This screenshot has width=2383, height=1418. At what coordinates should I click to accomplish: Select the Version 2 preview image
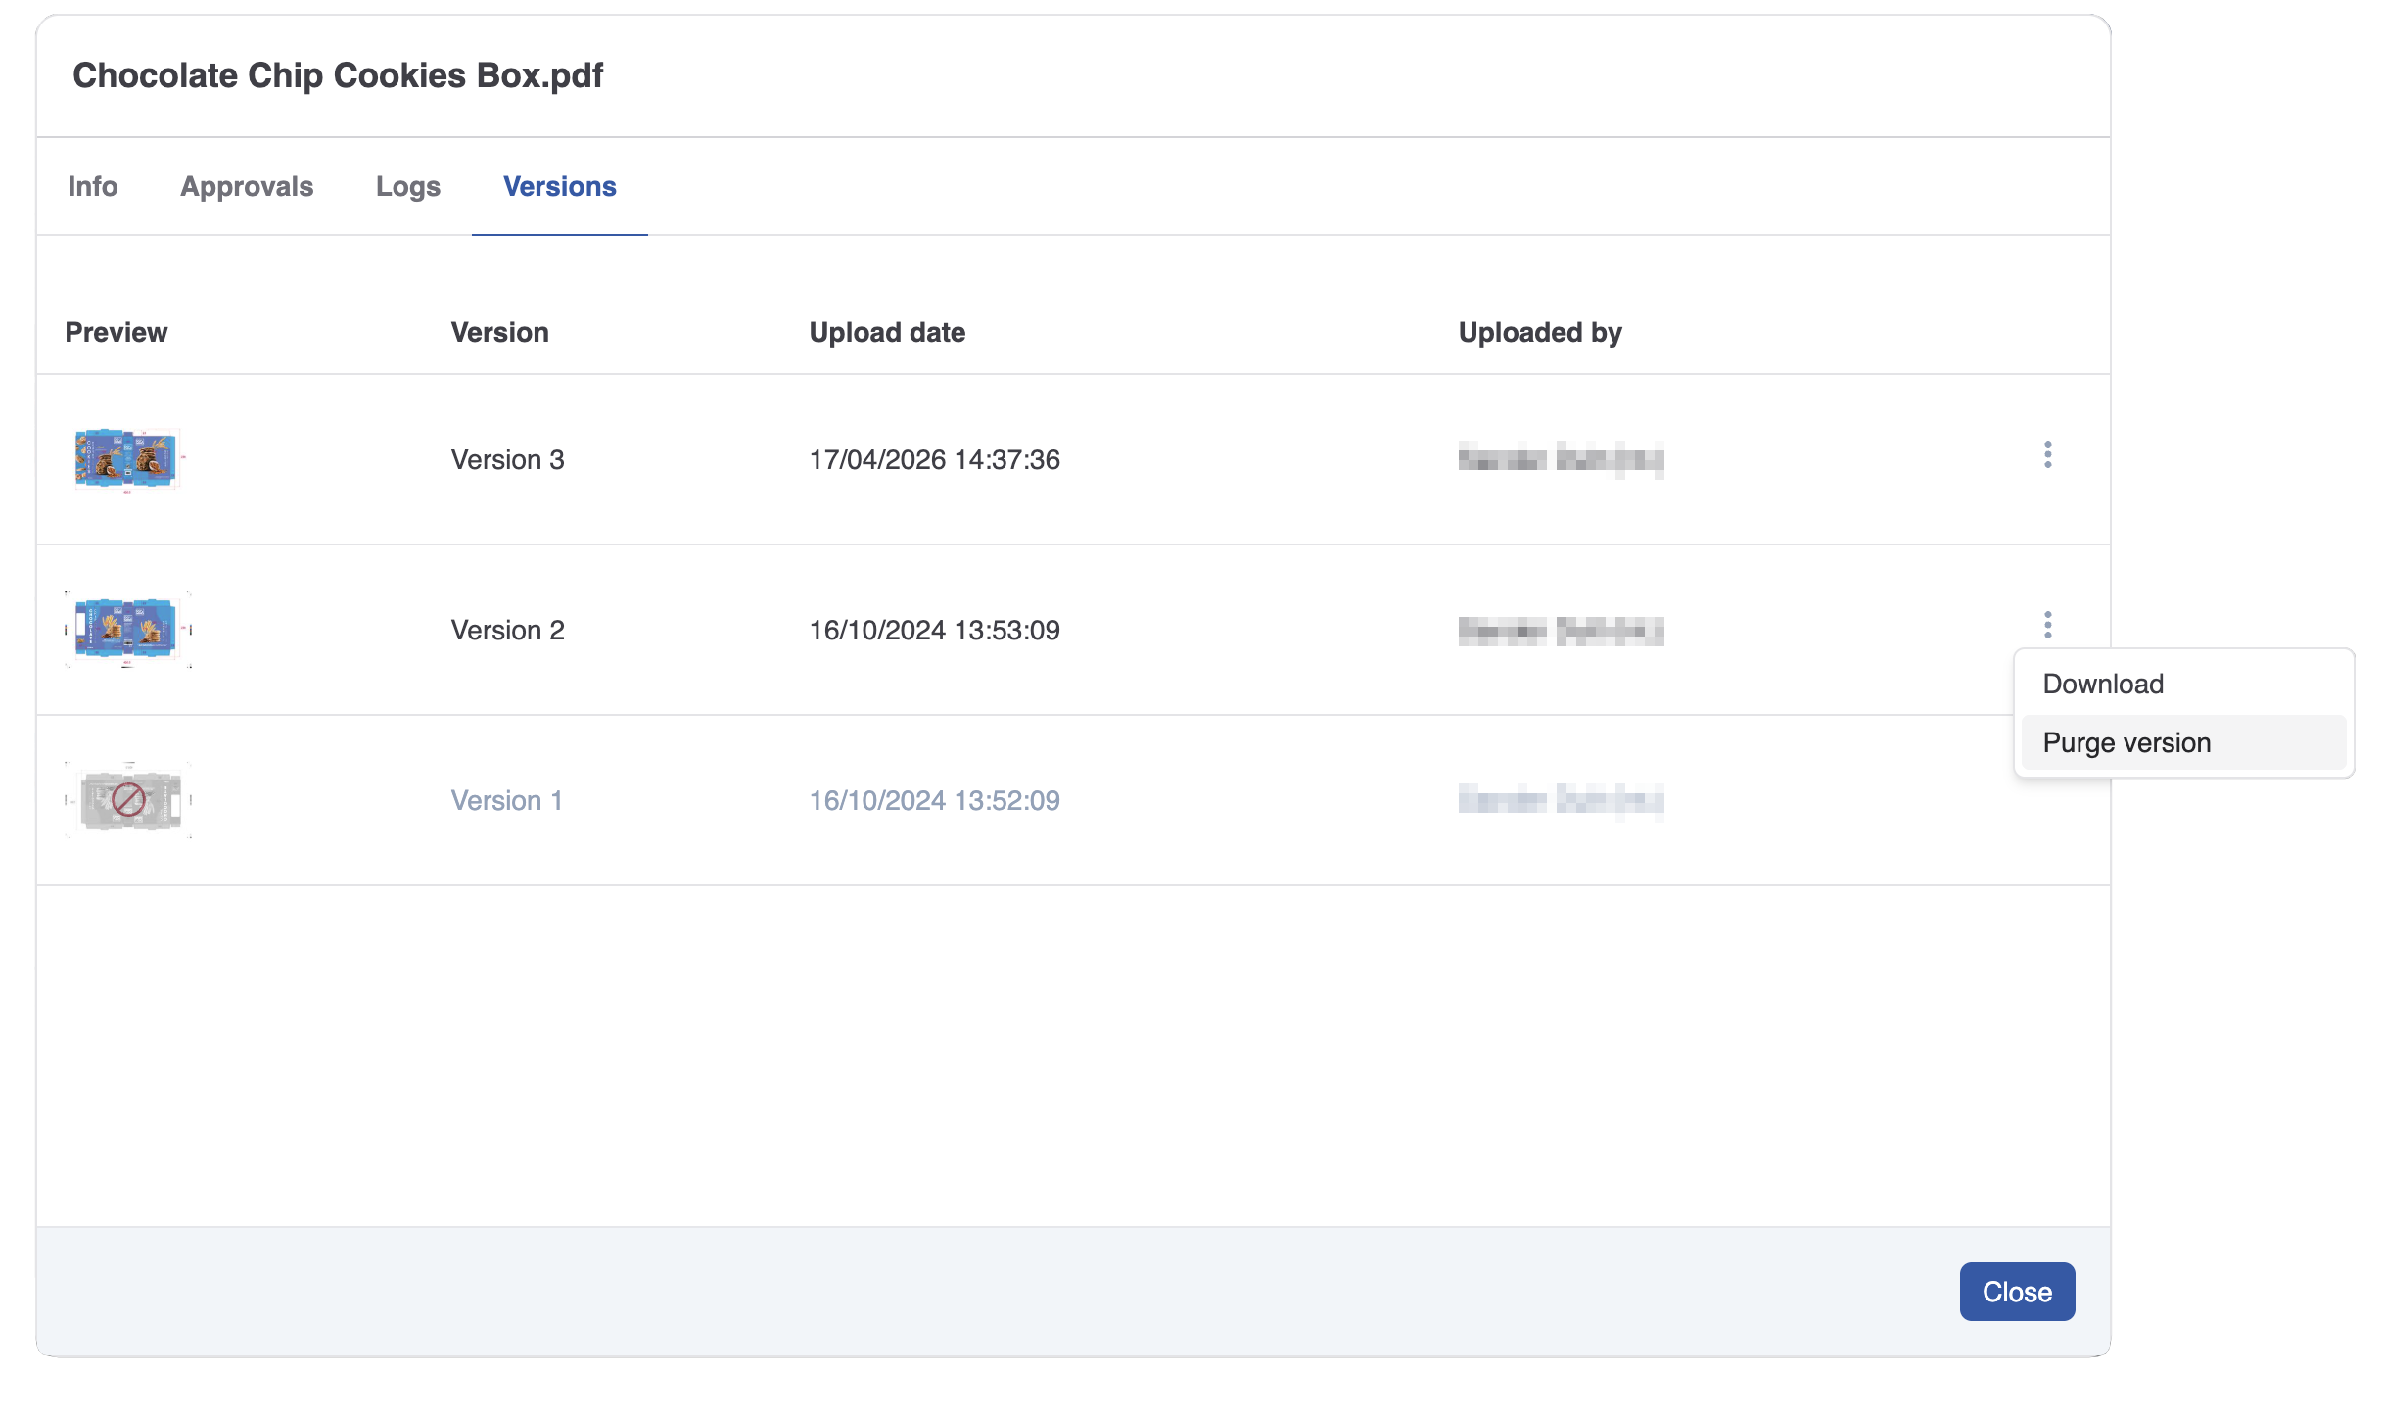click(128, 630)
